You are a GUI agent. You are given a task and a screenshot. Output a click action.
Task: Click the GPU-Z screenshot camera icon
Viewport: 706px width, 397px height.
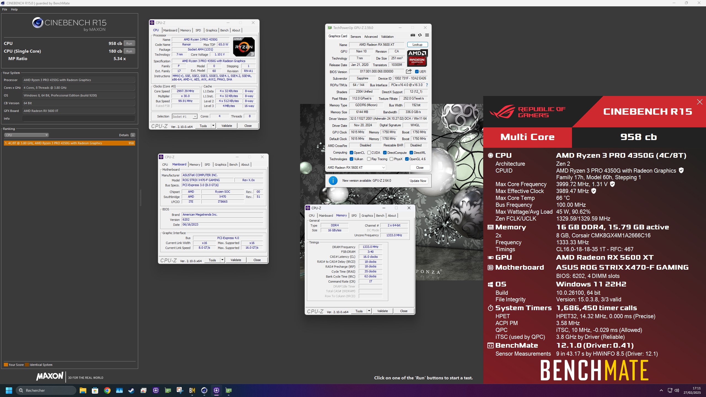click(413, 35)
